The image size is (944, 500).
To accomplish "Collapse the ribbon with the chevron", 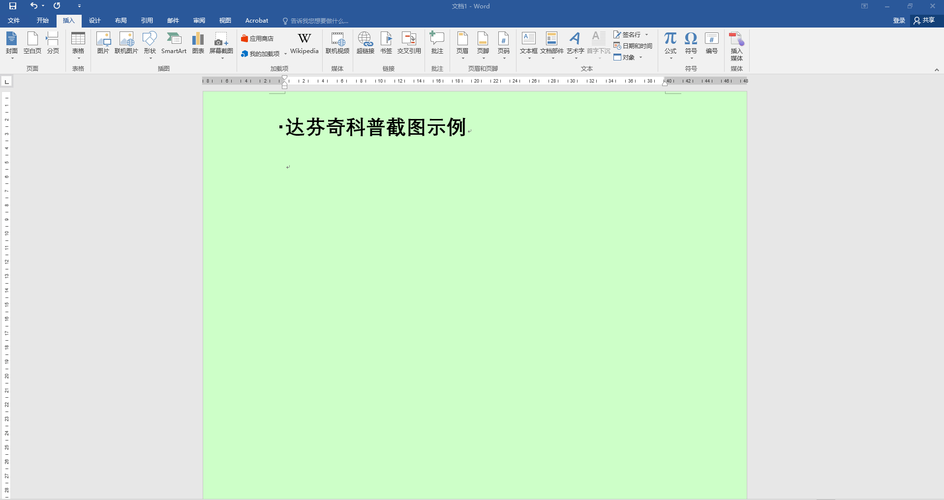I will (937, 69).
